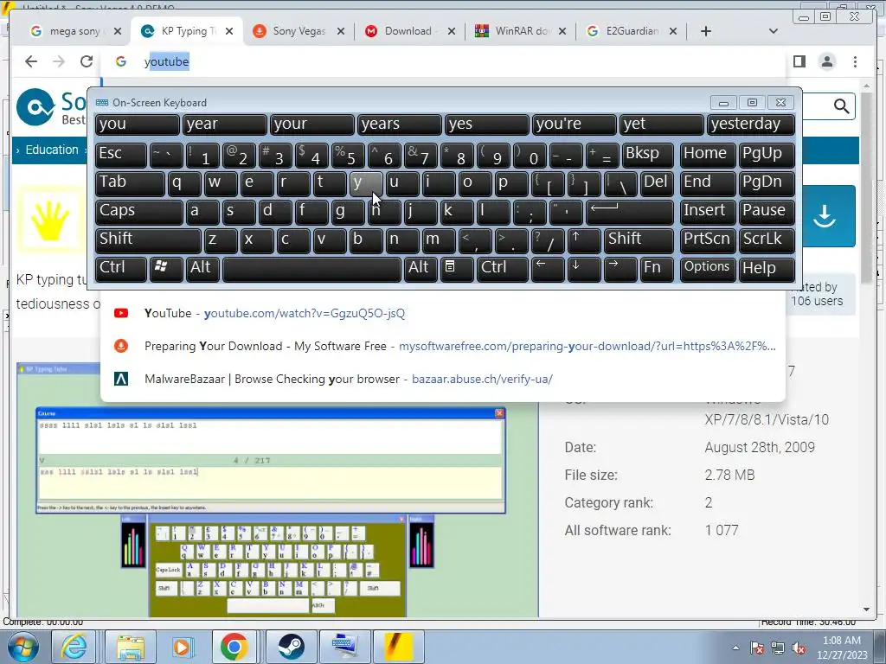Viewport: 886px width, 664px height.
Task: Switch to the mega sony tab
Action: point(74,31)
